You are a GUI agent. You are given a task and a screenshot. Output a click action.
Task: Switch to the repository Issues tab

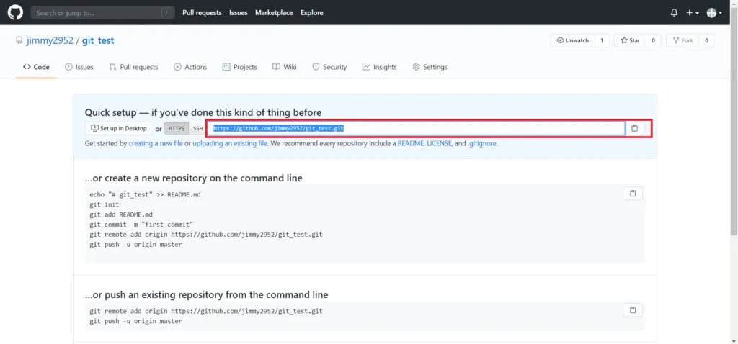tap(79, 67)
